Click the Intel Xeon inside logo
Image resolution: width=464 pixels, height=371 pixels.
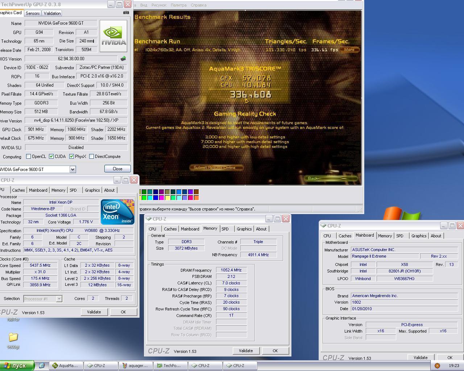pos(117,212)
